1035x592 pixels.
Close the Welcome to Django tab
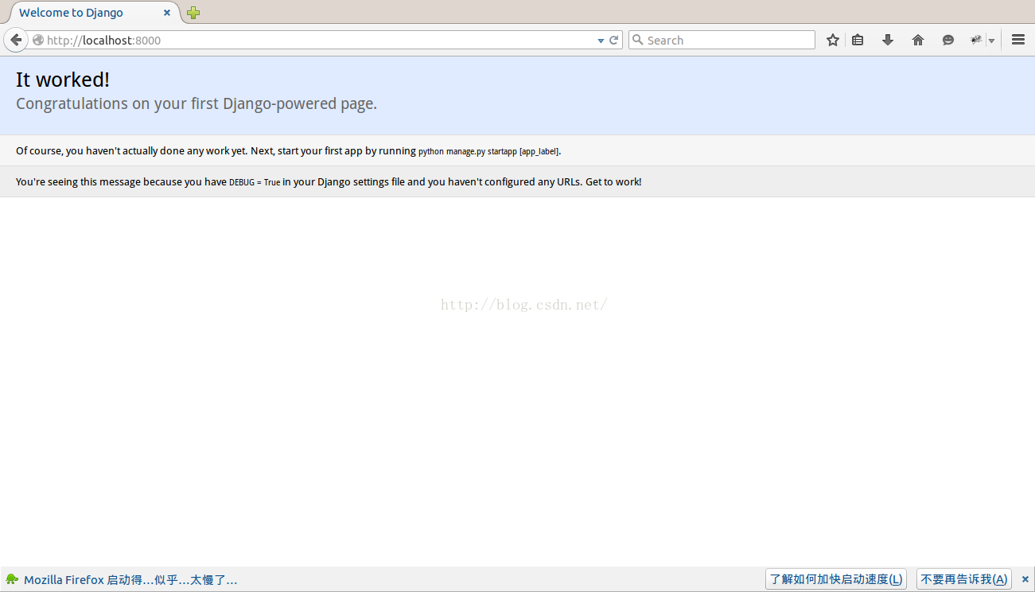click(x=167, y=13)
